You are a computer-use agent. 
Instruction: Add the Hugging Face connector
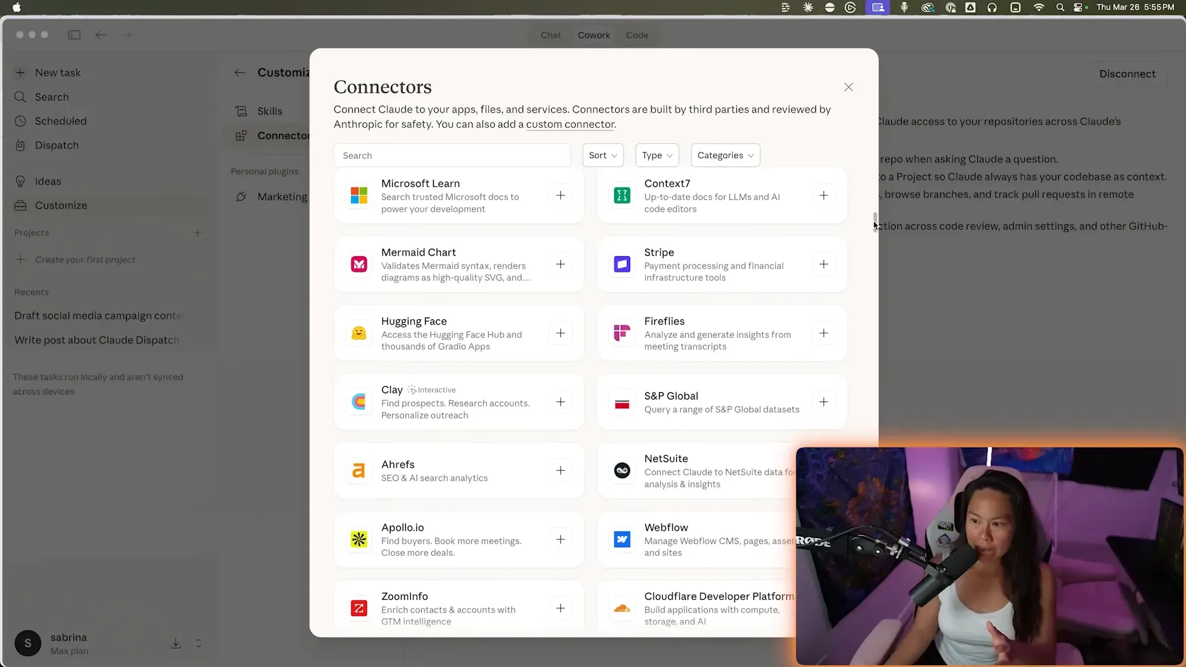[x=560, y=333]
